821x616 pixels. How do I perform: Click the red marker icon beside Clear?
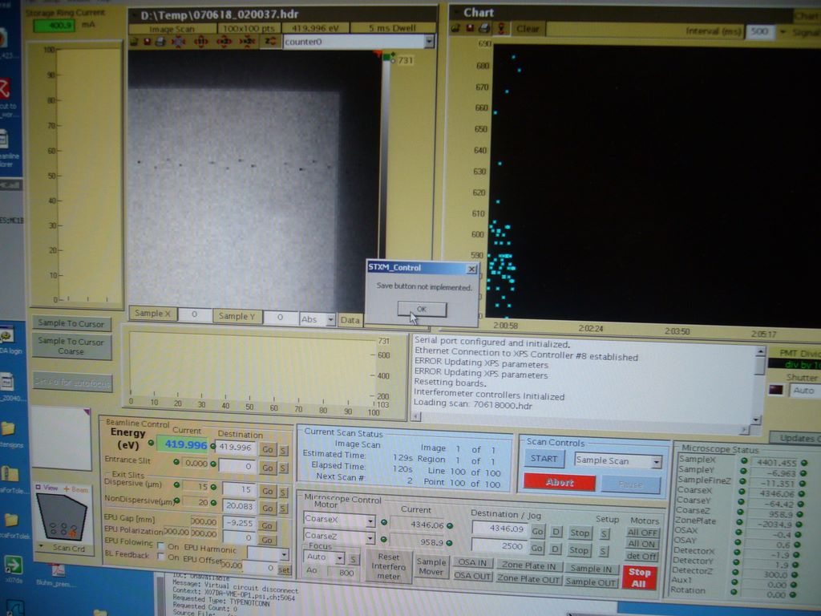coord(501,29)
